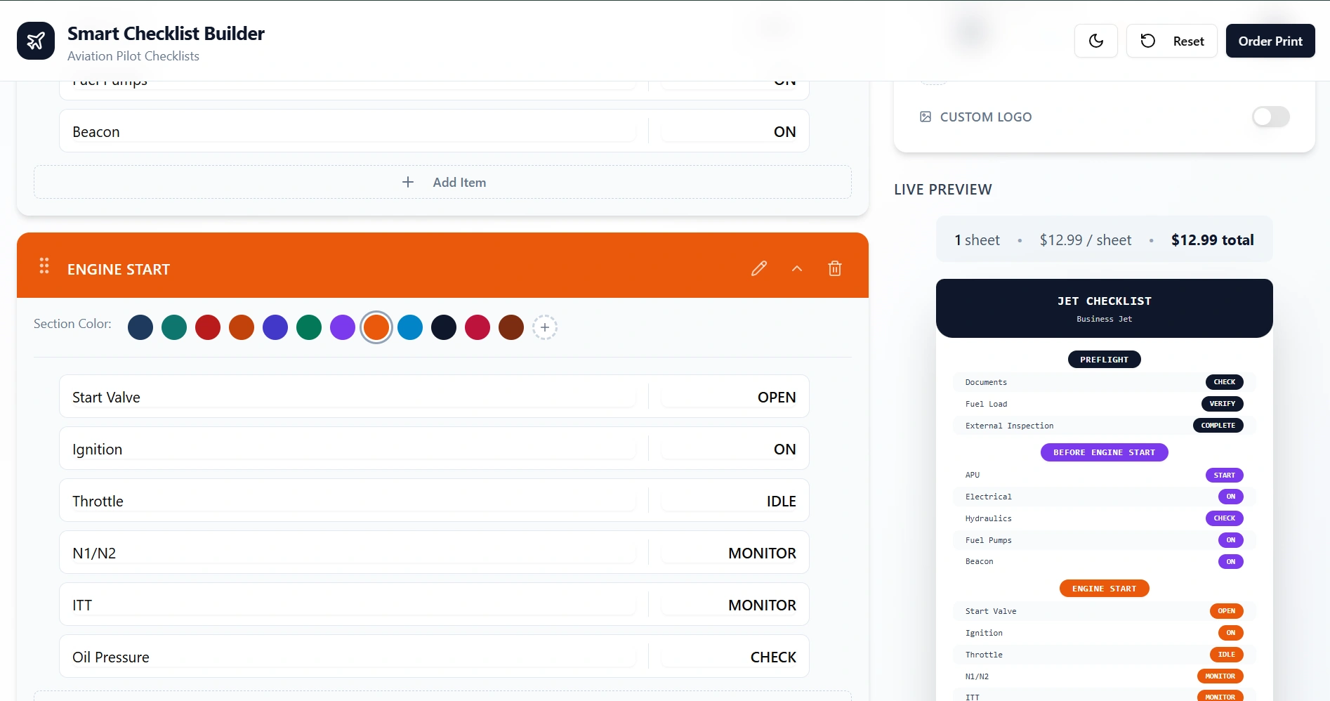This screenshot has width=1330, height=701.
Task: Click the ENGINE START preview badge
Action: [1104, 589]
